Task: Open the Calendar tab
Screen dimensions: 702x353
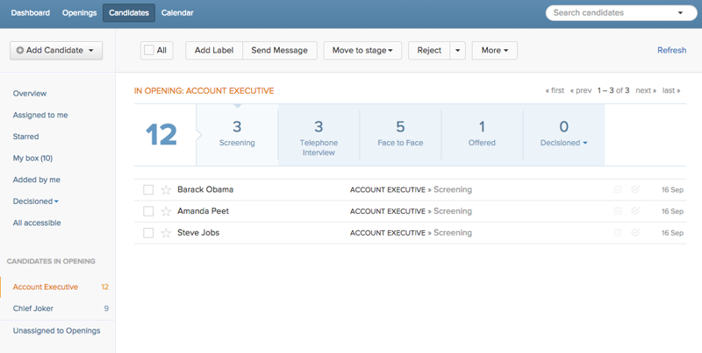Action: click(177, 13)
